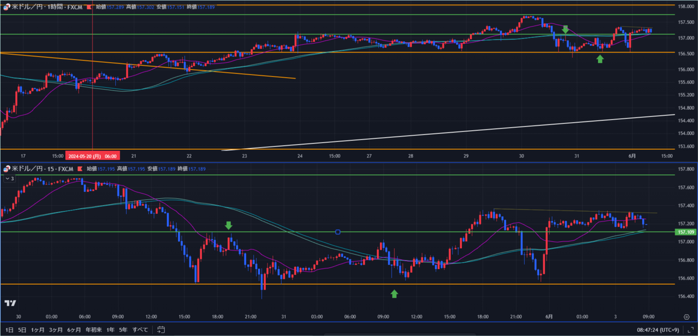Select green down arrow on 1-hour chart
698x336 pixels.
(565, 29)
